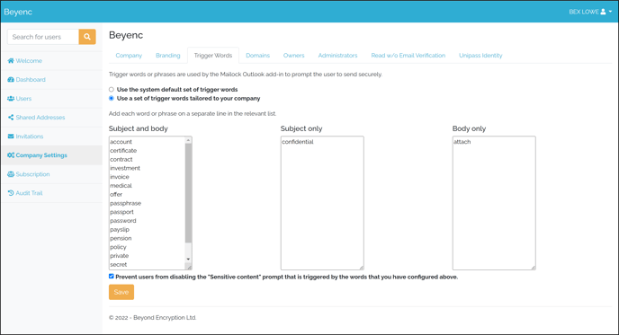Click the Welcome home icon in the sidebar
The height and width of the screenshot is (335, 619).
(x=11, y=61)
